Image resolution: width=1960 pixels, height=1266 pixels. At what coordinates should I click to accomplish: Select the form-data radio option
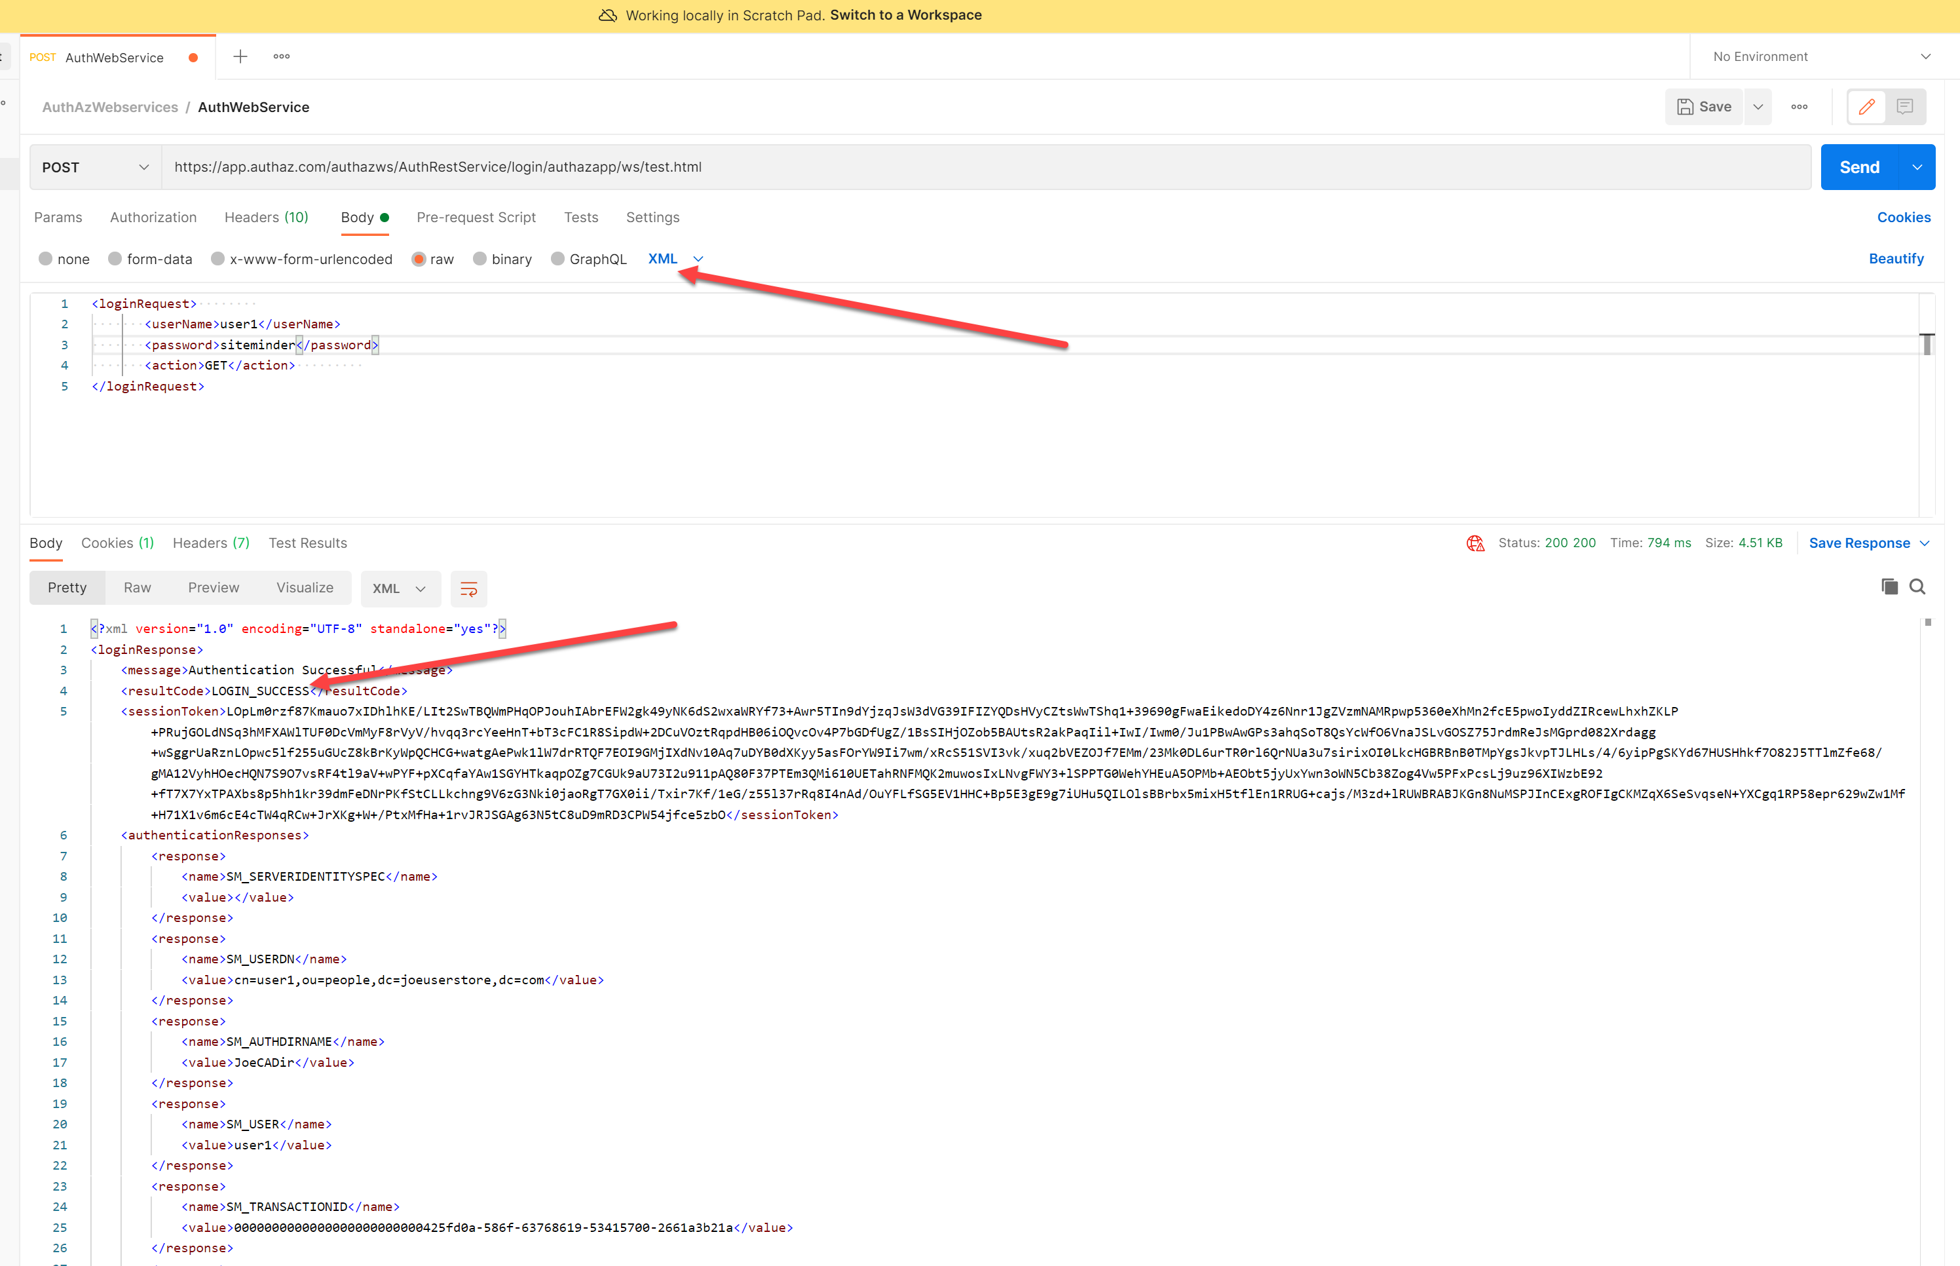pyautogui.click(x=115, y=259)
